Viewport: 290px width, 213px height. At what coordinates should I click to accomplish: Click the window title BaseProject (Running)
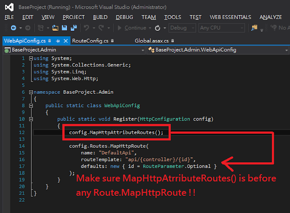pos(44,7)
